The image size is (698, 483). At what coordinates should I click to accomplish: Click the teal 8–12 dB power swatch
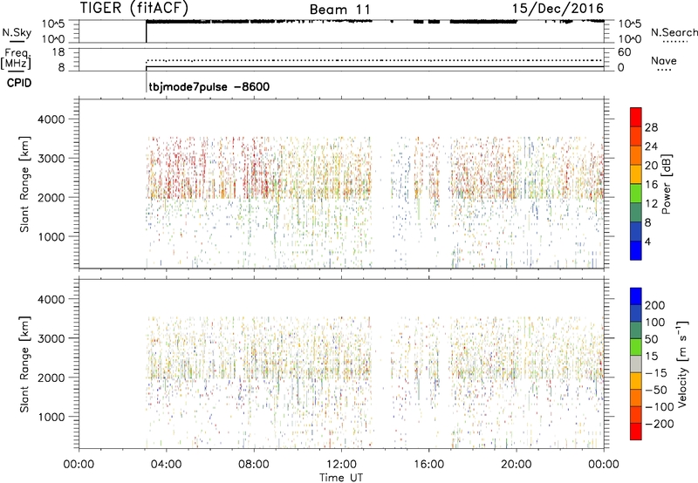(636, 213)
